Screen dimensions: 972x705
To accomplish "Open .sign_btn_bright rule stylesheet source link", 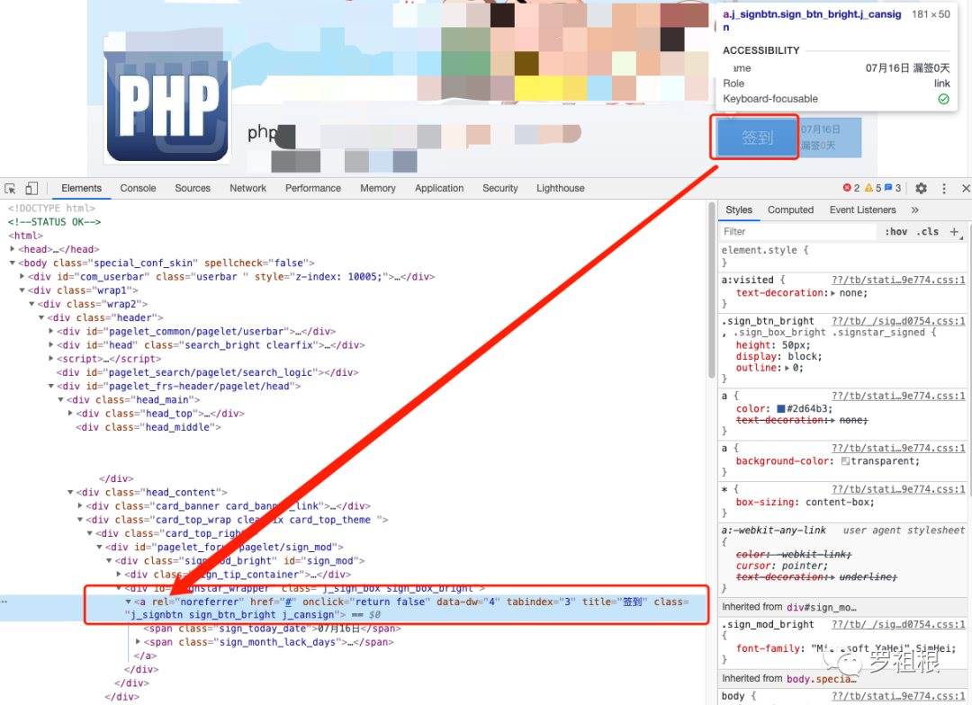I will (898, 321).
